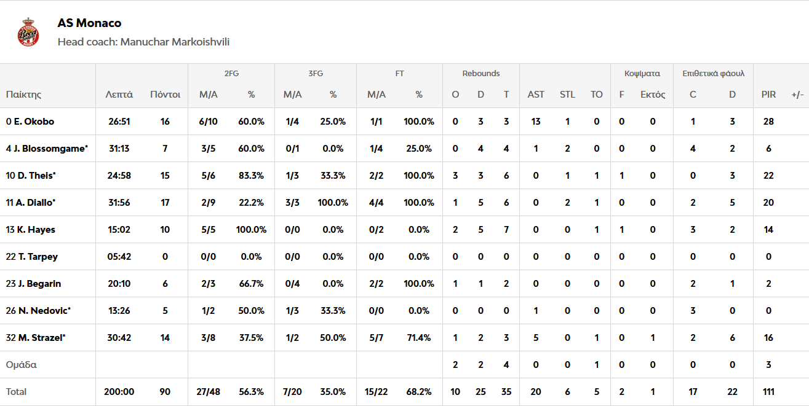Click the PIR column header

768,95
